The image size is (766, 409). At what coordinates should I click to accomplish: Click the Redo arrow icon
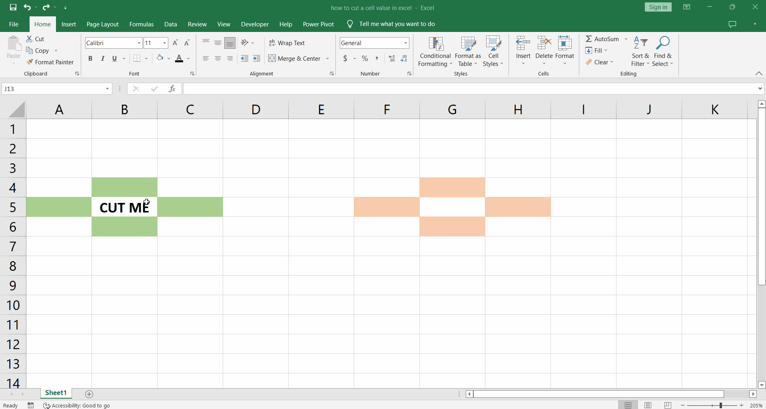tap(46, 7)
